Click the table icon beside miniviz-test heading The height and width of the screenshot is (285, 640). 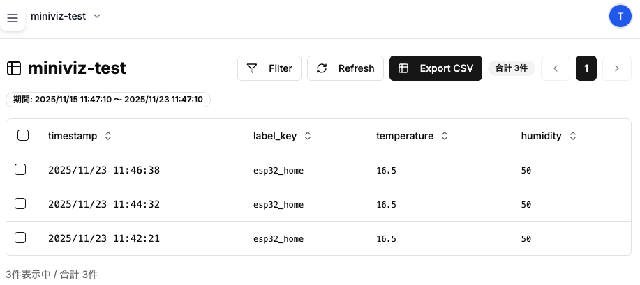[13, 68]
